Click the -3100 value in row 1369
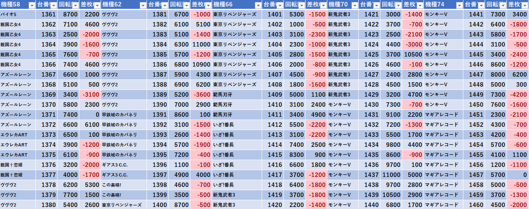Screen dimensions: 529x209 90,95
